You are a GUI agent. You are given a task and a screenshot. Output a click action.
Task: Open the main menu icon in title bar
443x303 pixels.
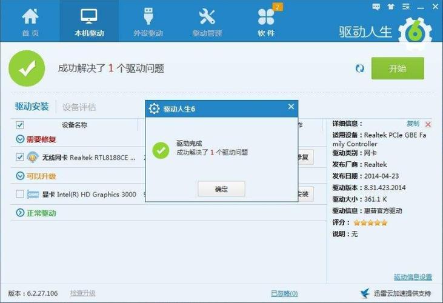coord(406,7)
